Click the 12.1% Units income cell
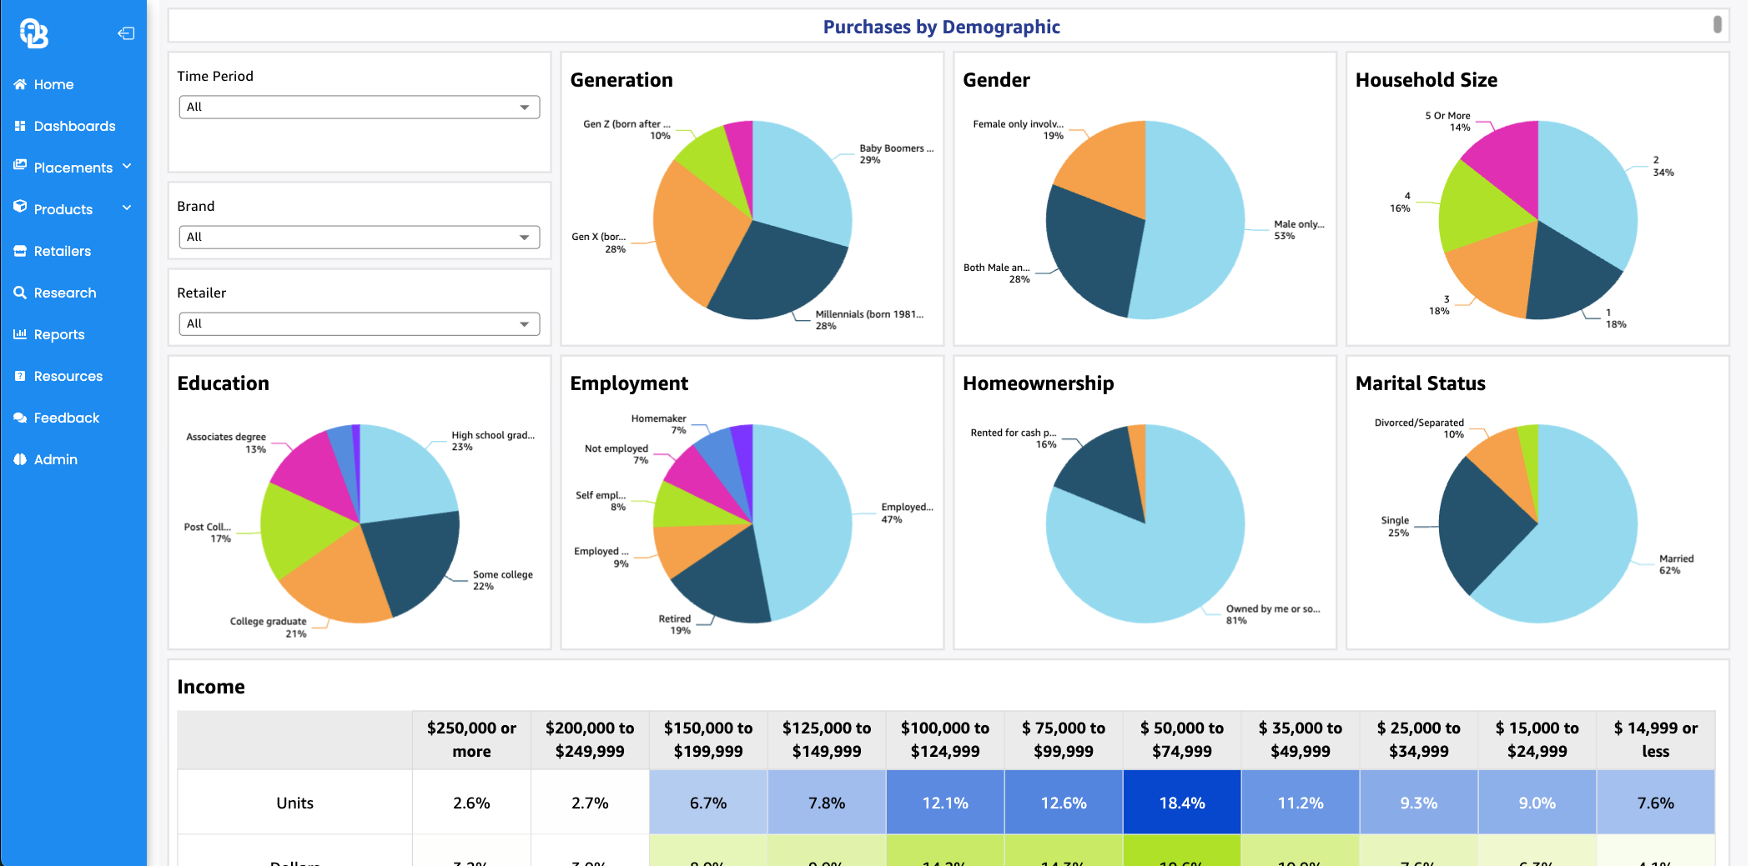Image resolution: width=1751 pixels, height=866 pixels. (945, 802)
